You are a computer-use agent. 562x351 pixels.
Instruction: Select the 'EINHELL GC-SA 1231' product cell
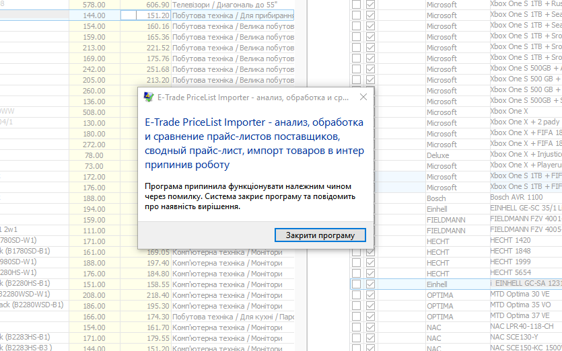(526, 283)
